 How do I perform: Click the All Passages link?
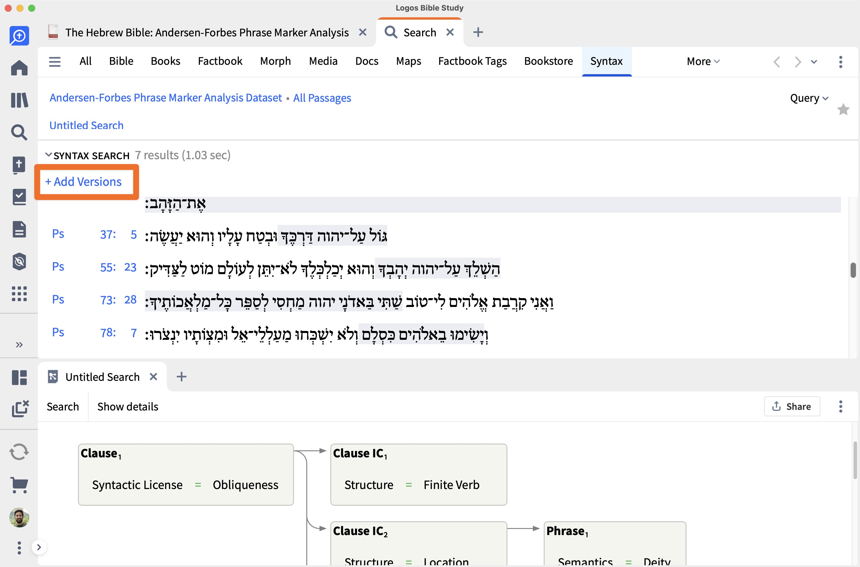pyautogui.click(x=322, y=98)
